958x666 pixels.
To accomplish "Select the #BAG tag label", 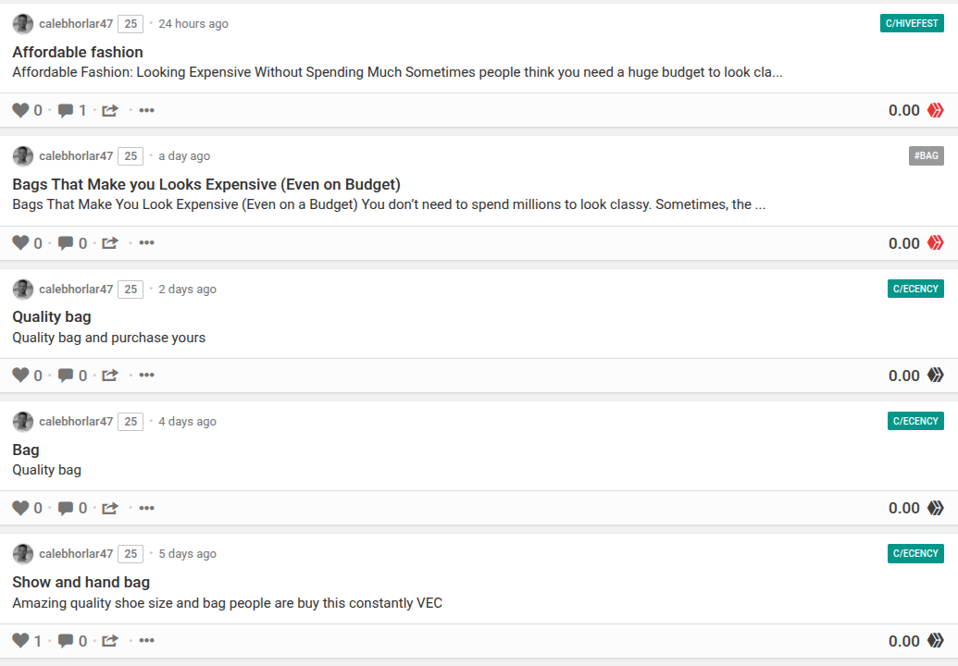I will click(x=926, y=156).
